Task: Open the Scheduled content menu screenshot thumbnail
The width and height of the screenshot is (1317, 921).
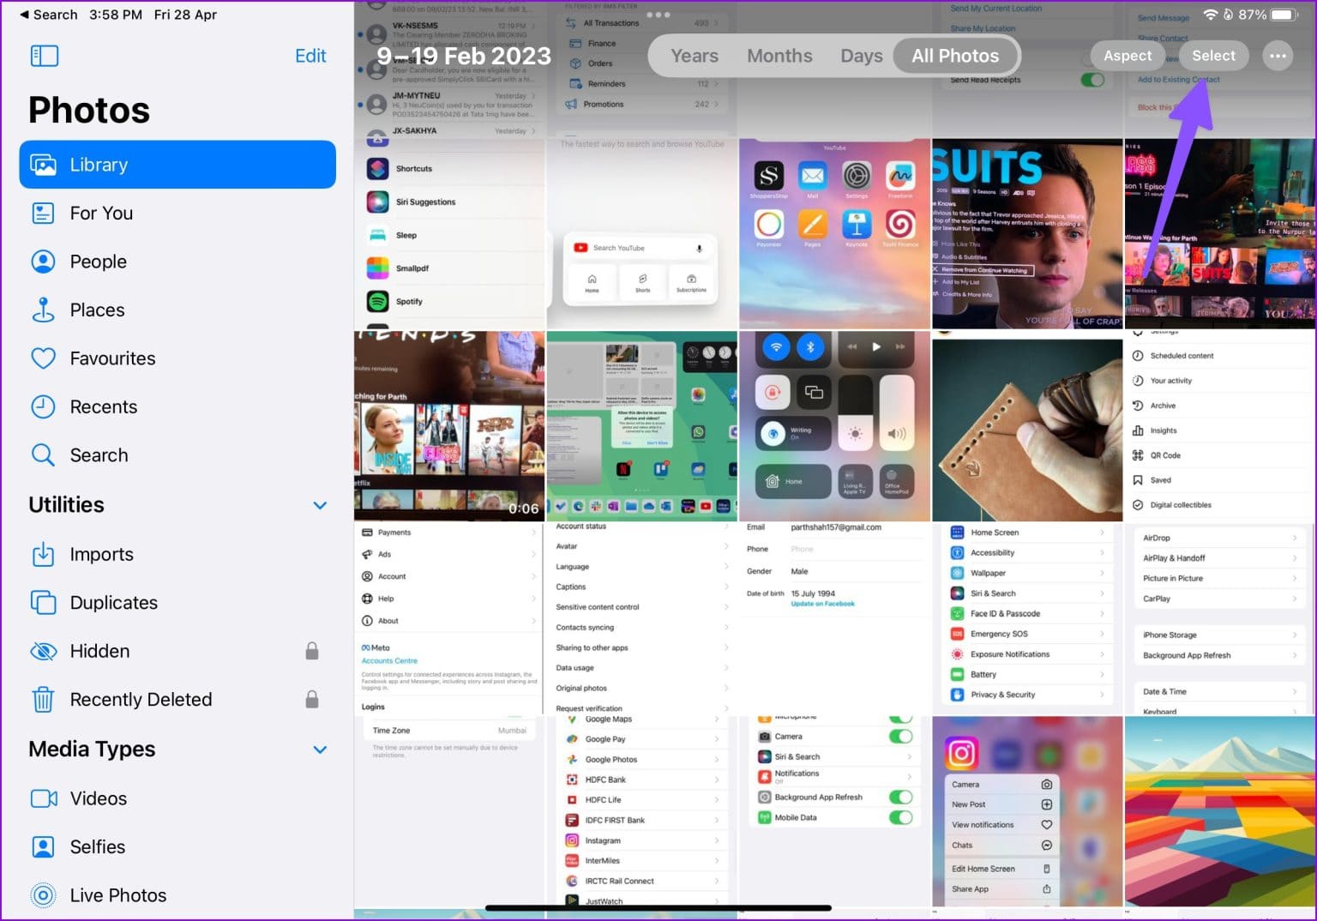Action: [1220, 426]
